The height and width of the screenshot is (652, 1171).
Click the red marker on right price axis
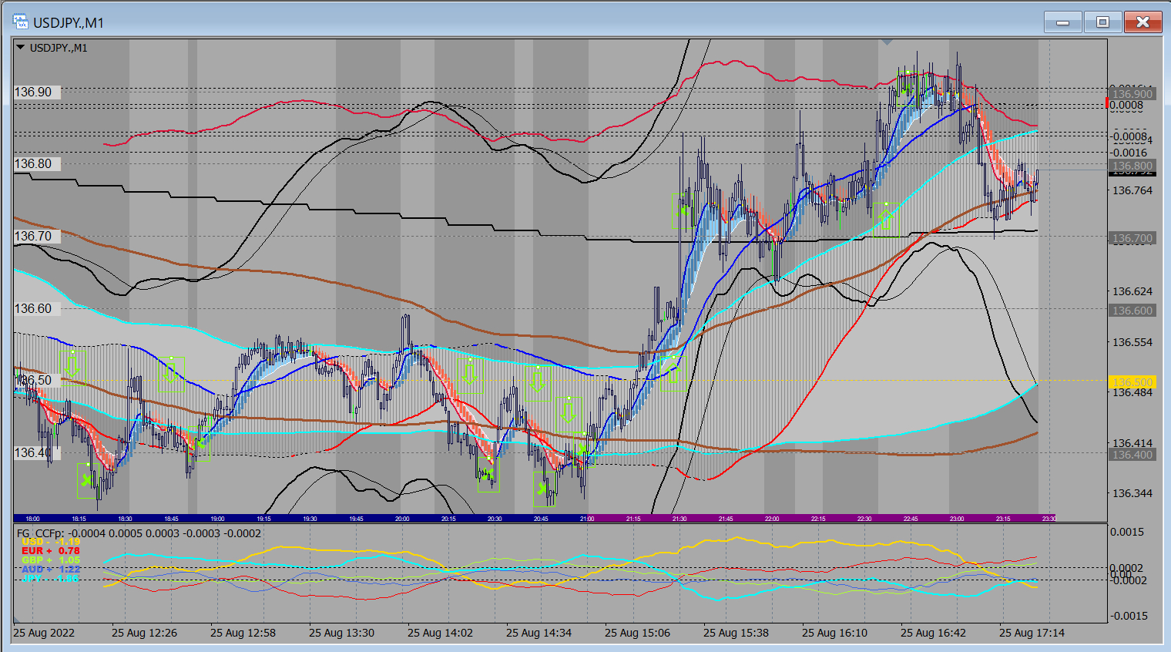[x=1108, y=103]
